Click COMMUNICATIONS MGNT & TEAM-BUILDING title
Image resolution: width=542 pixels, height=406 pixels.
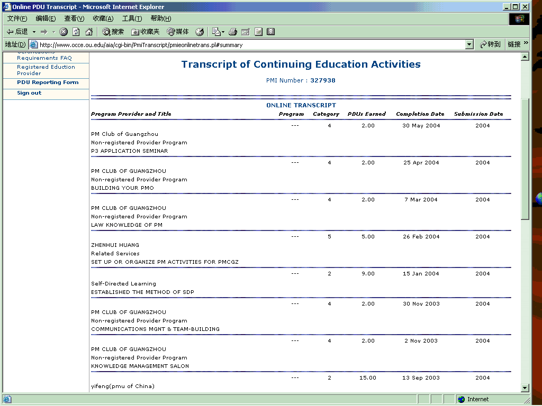tap(155, 329)
